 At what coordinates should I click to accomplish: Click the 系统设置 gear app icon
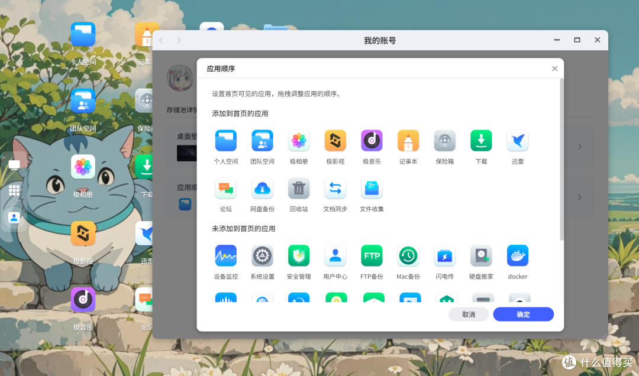pos(262,256)
